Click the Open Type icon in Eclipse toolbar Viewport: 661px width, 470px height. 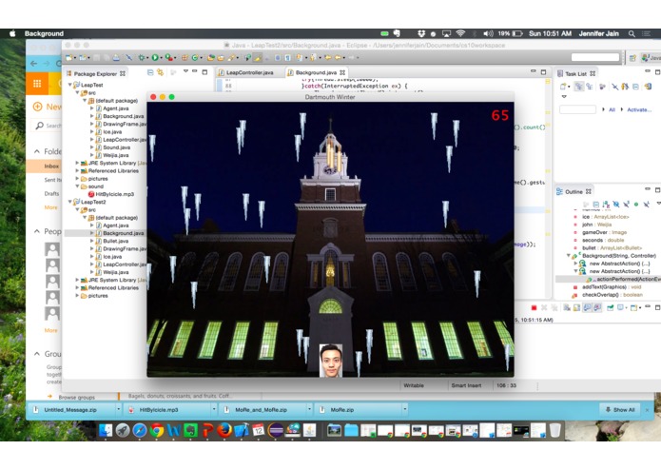pyautogui.click(x=211, y=57)
